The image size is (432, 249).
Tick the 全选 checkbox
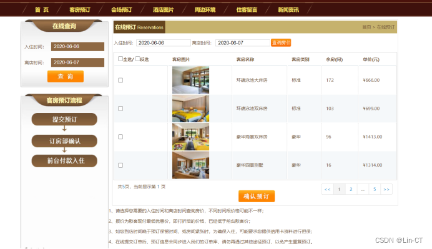coord(120,59)
